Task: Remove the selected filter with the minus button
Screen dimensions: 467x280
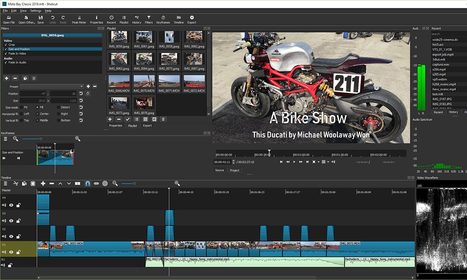Action: [x=15, y=78]
